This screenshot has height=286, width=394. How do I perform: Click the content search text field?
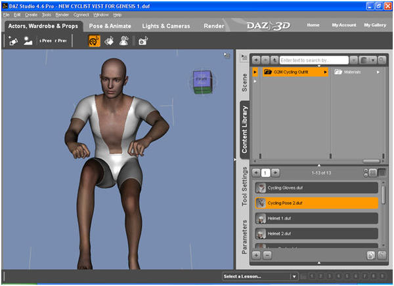coord(314,60)
